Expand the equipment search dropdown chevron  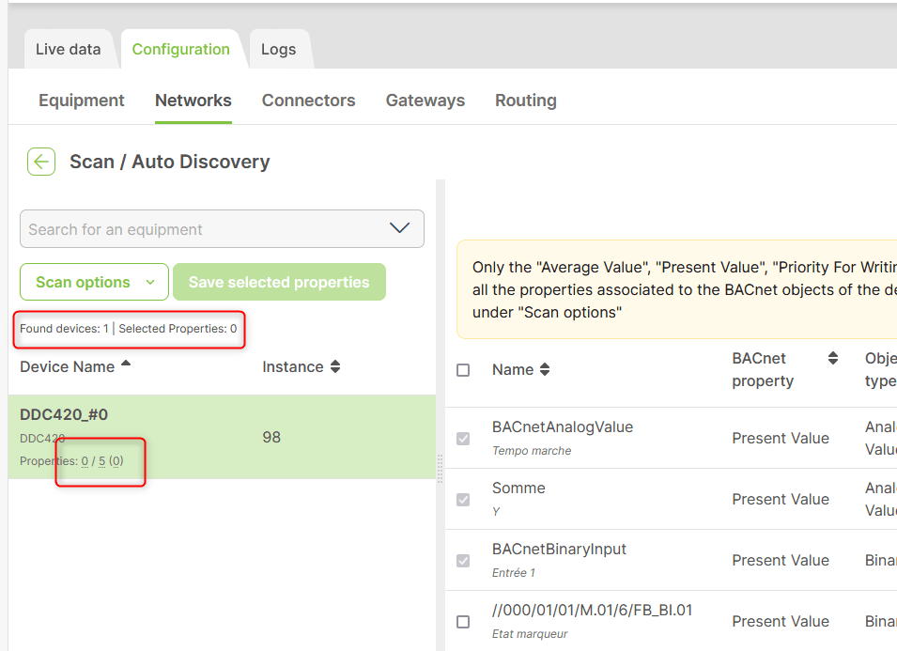(399, 228)
